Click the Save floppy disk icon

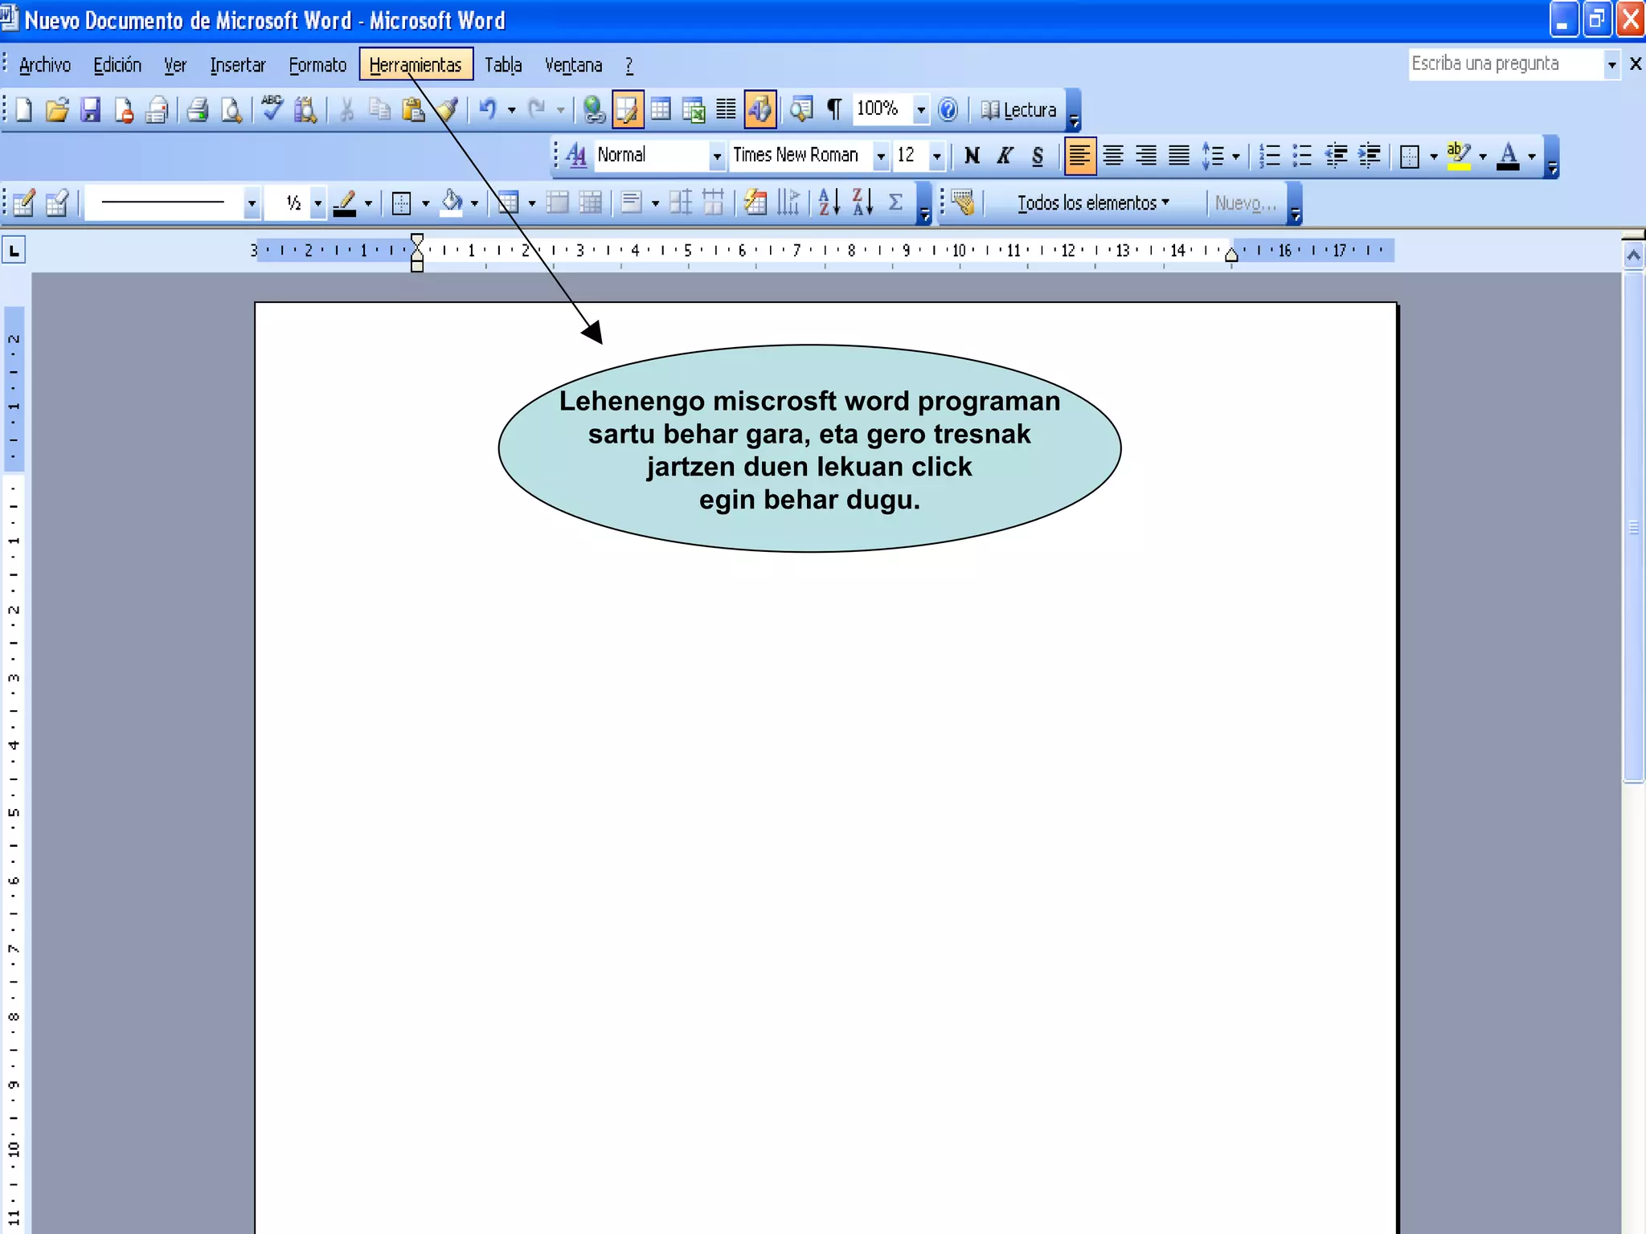[90, 110]
